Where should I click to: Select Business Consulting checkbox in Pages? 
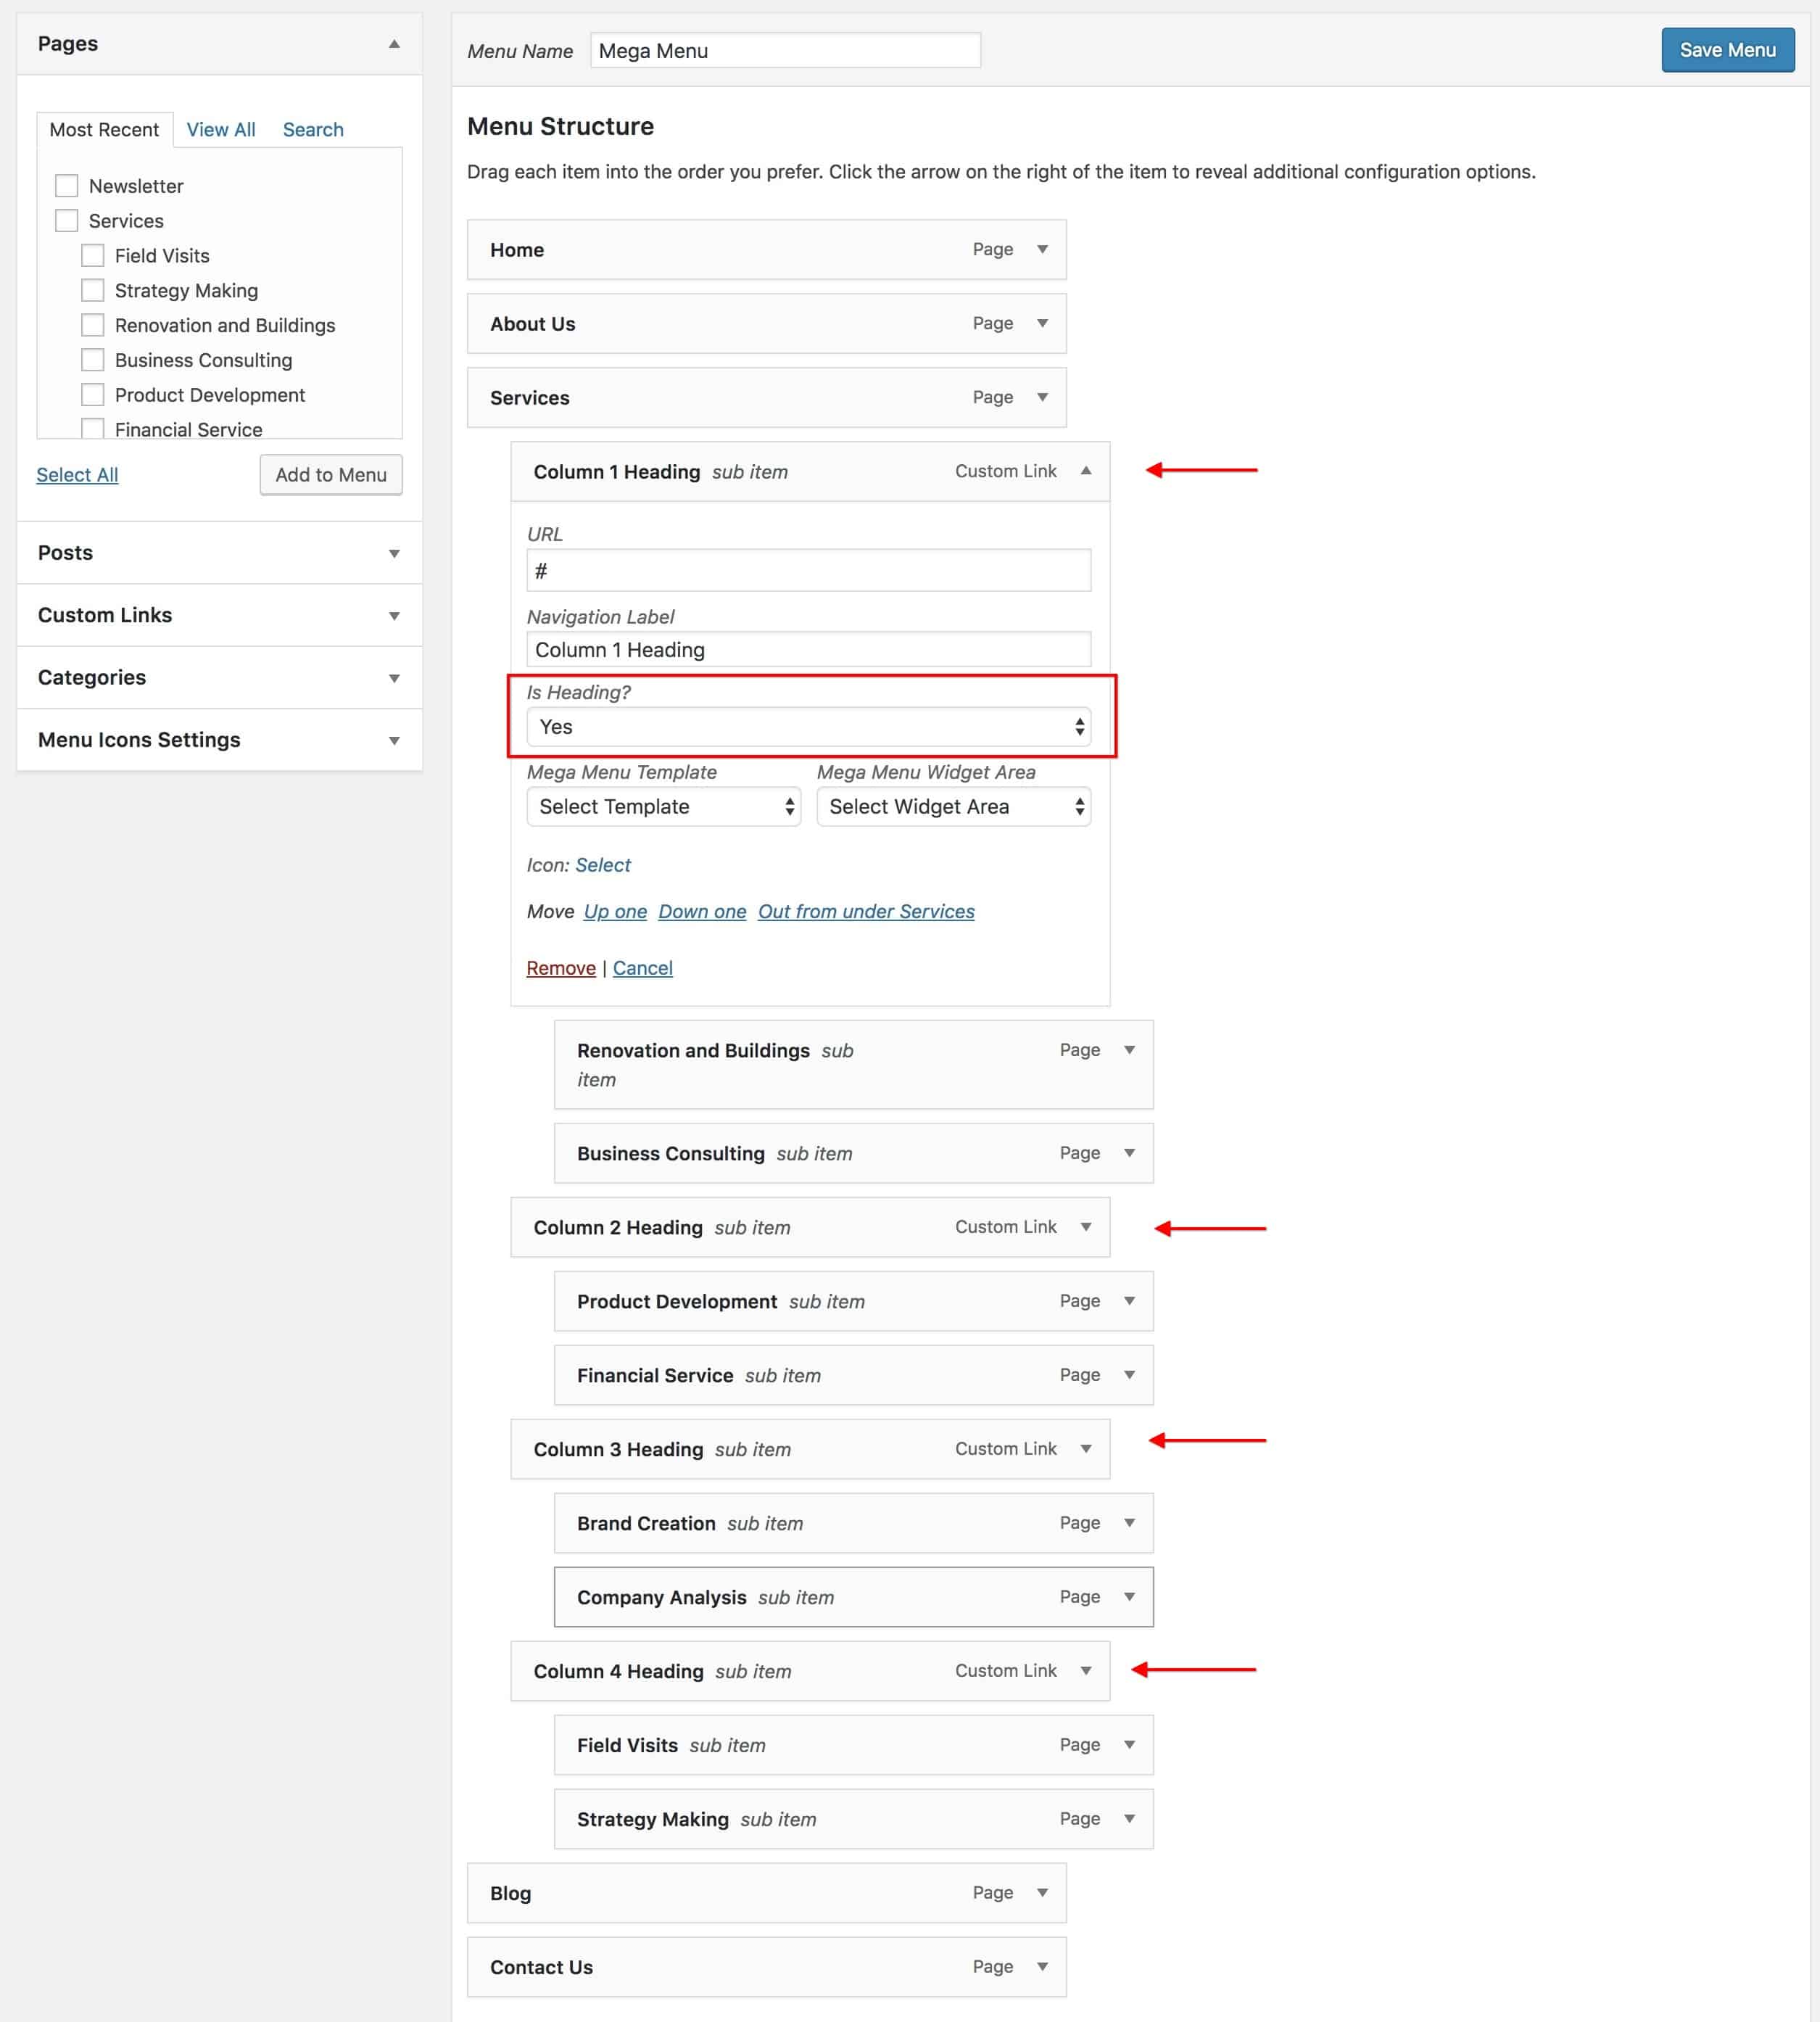pyautogui.click(x=93, y=360)
